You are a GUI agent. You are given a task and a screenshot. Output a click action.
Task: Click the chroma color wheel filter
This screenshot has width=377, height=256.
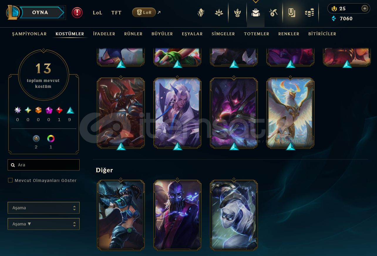click(x=51, y=138)
